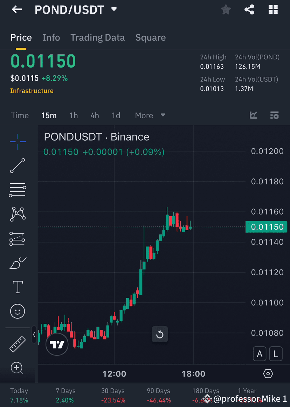Tap the highlighted 0.01150 price label
Viewport: 290px width, 407px height.
point(267,227)
